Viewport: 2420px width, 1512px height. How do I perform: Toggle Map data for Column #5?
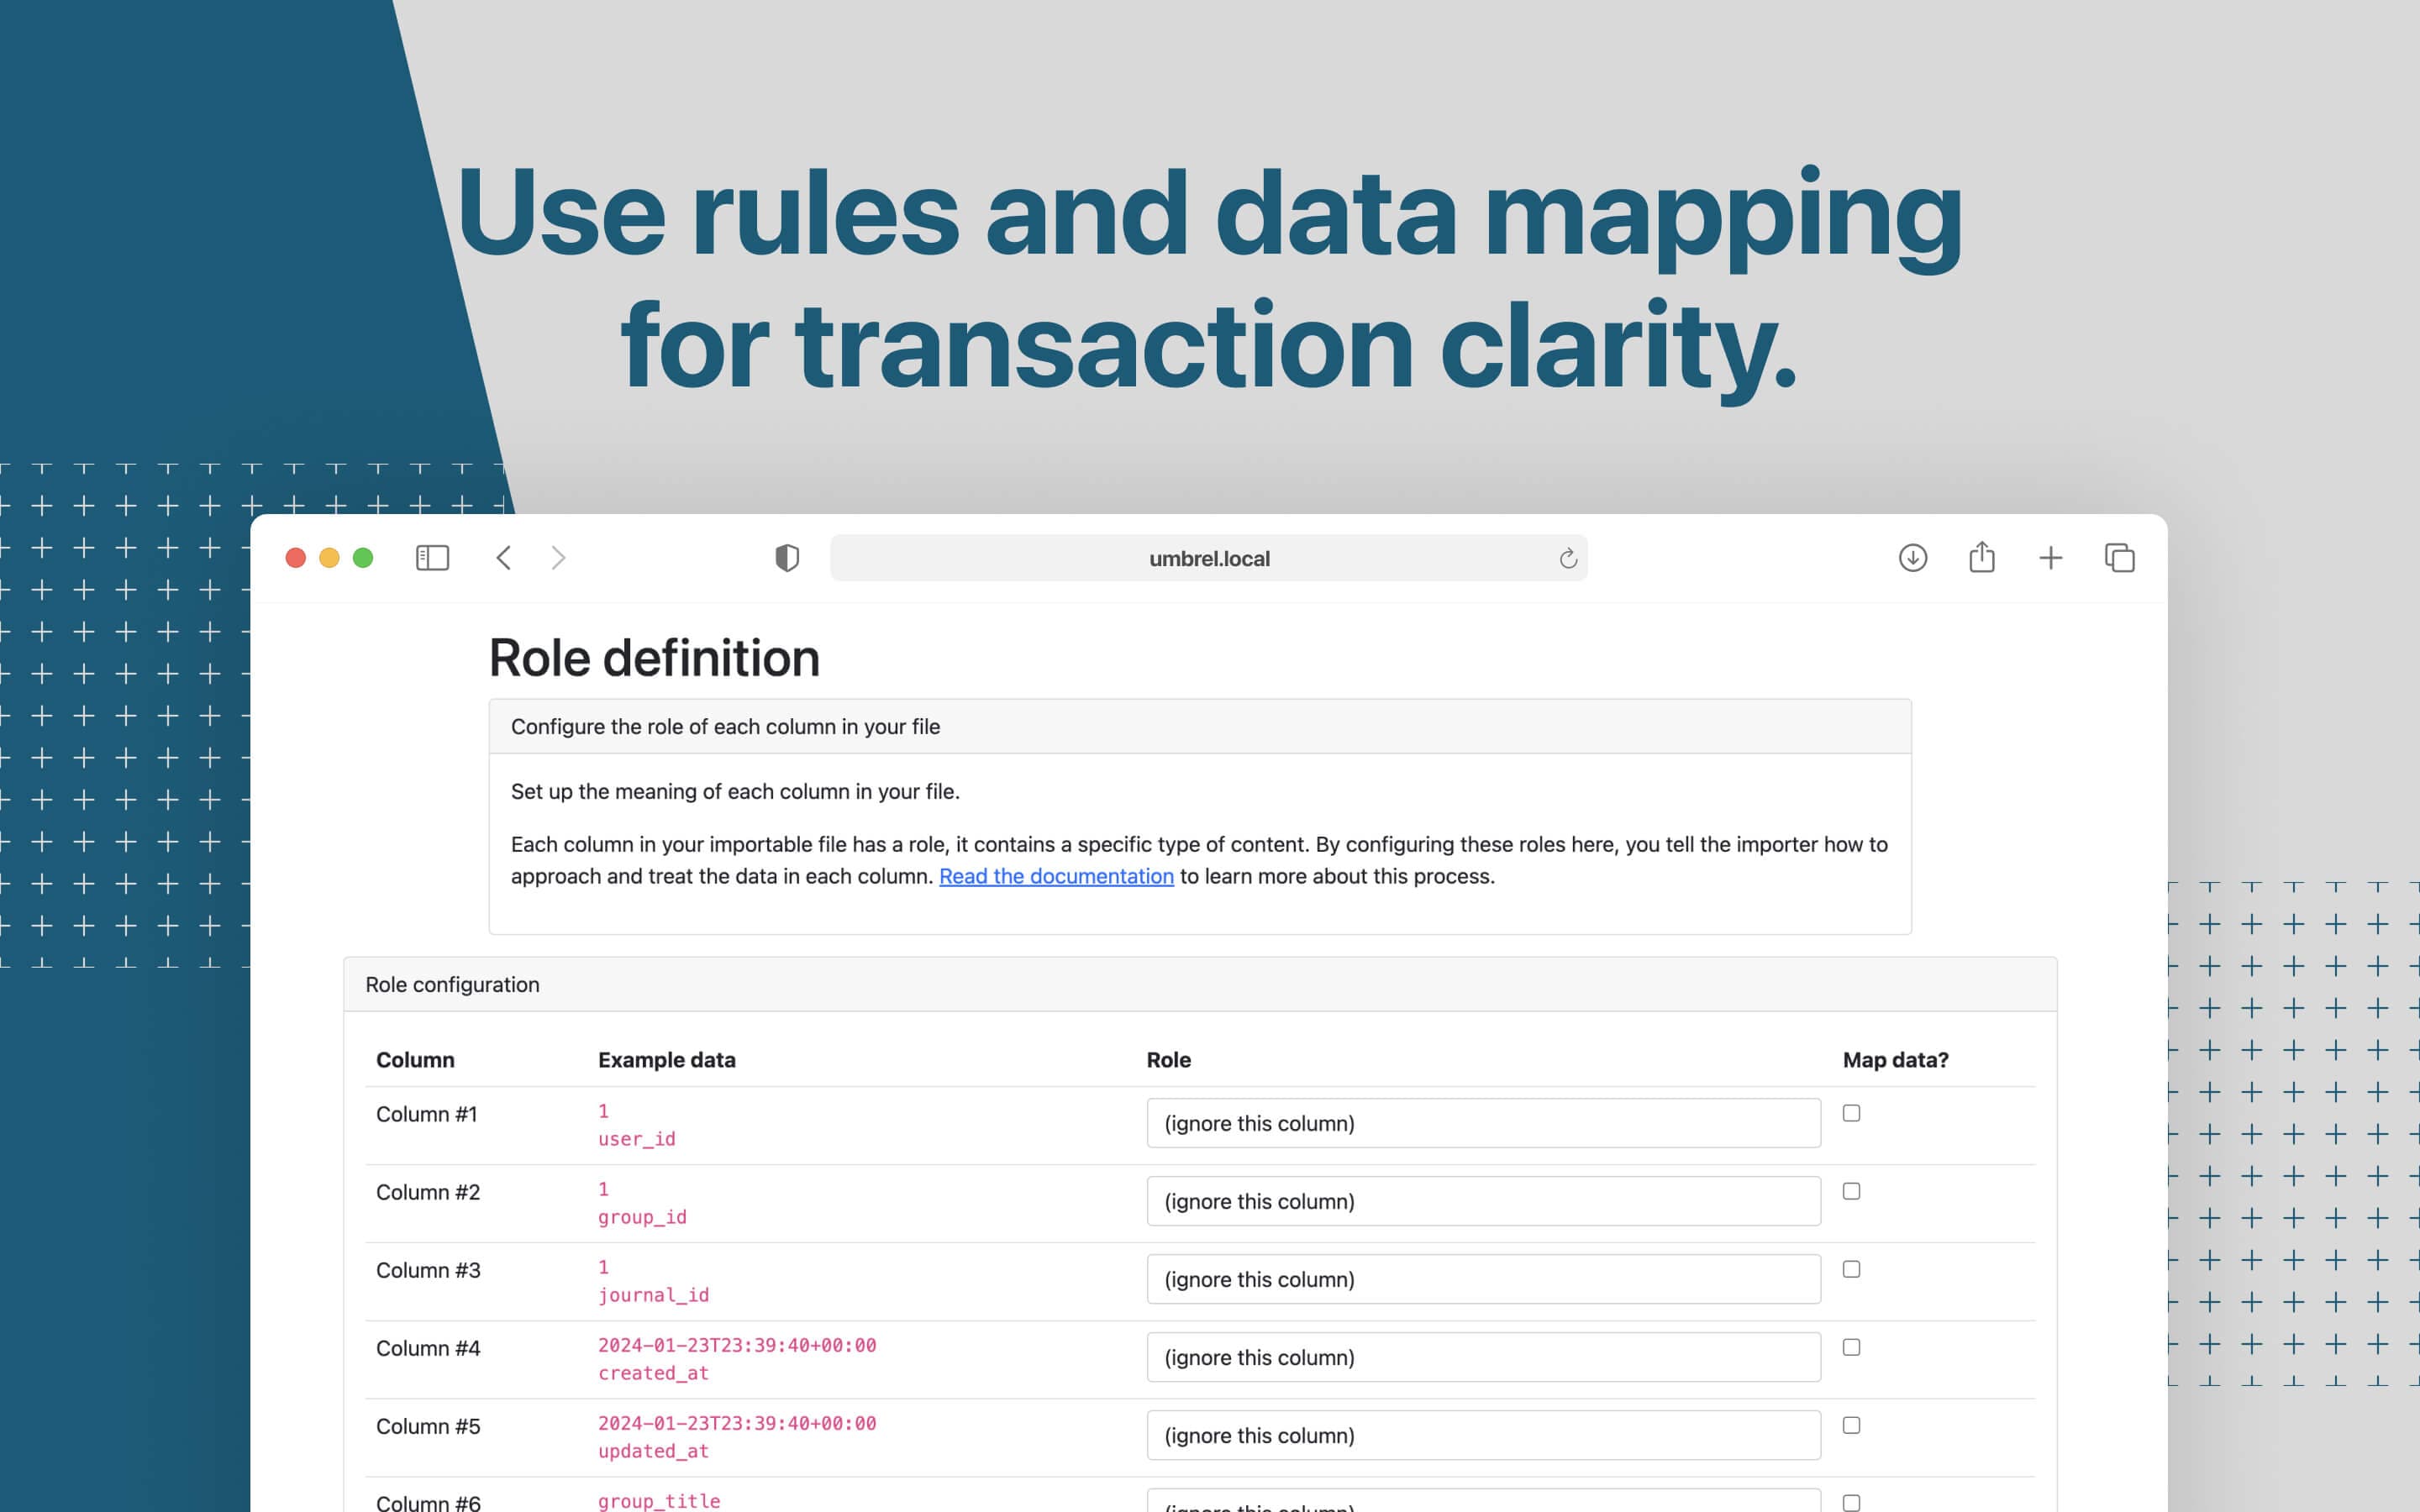(x=1851, y=1425)
